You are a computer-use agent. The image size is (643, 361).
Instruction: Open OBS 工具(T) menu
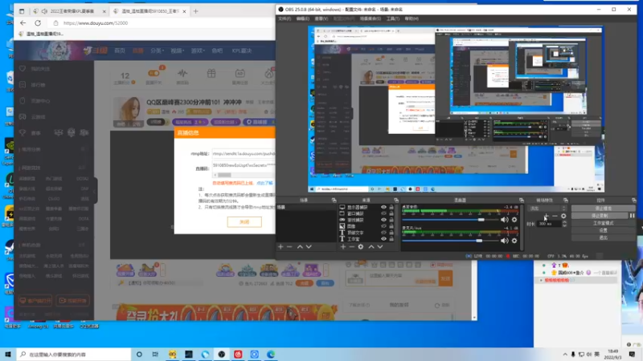coord(393,18)
